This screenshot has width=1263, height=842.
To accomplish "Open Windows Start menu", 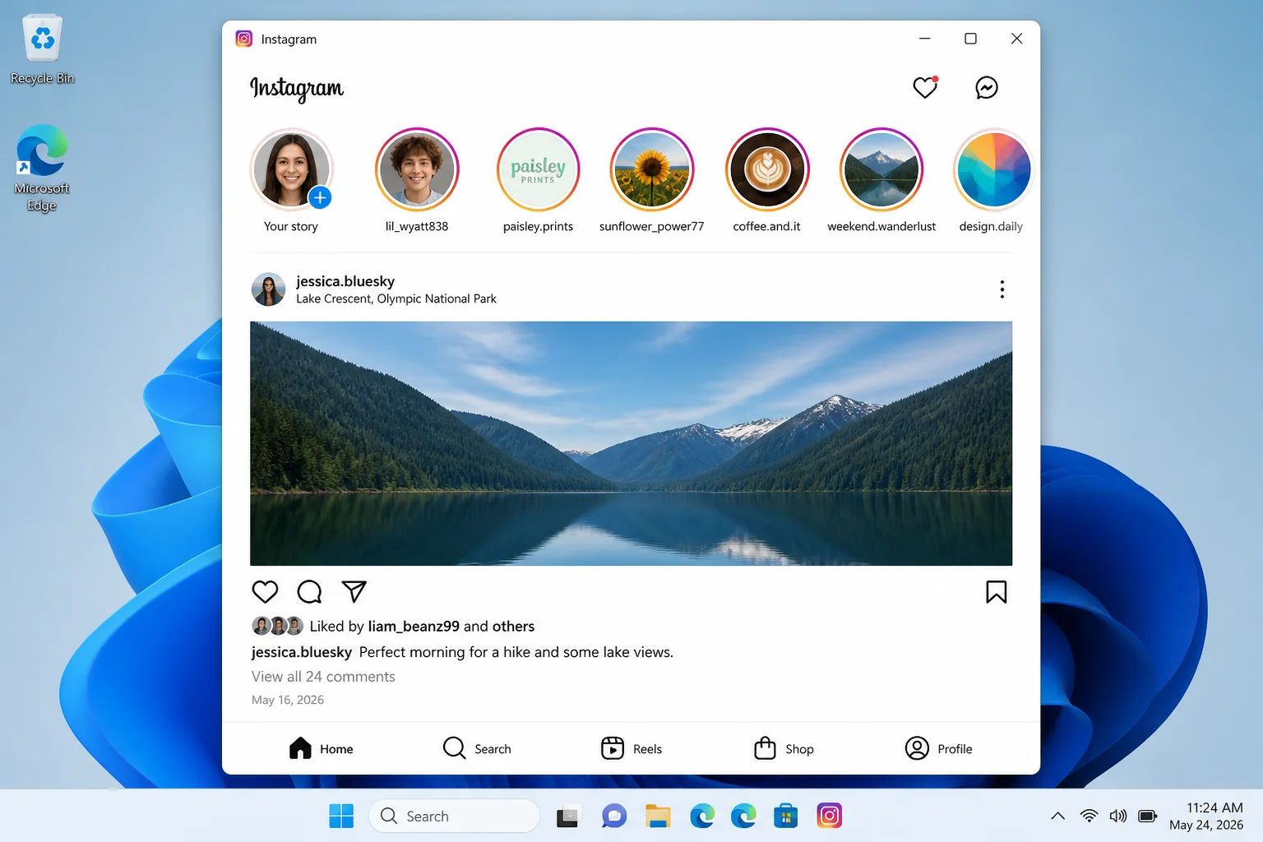I will (341, 816).
